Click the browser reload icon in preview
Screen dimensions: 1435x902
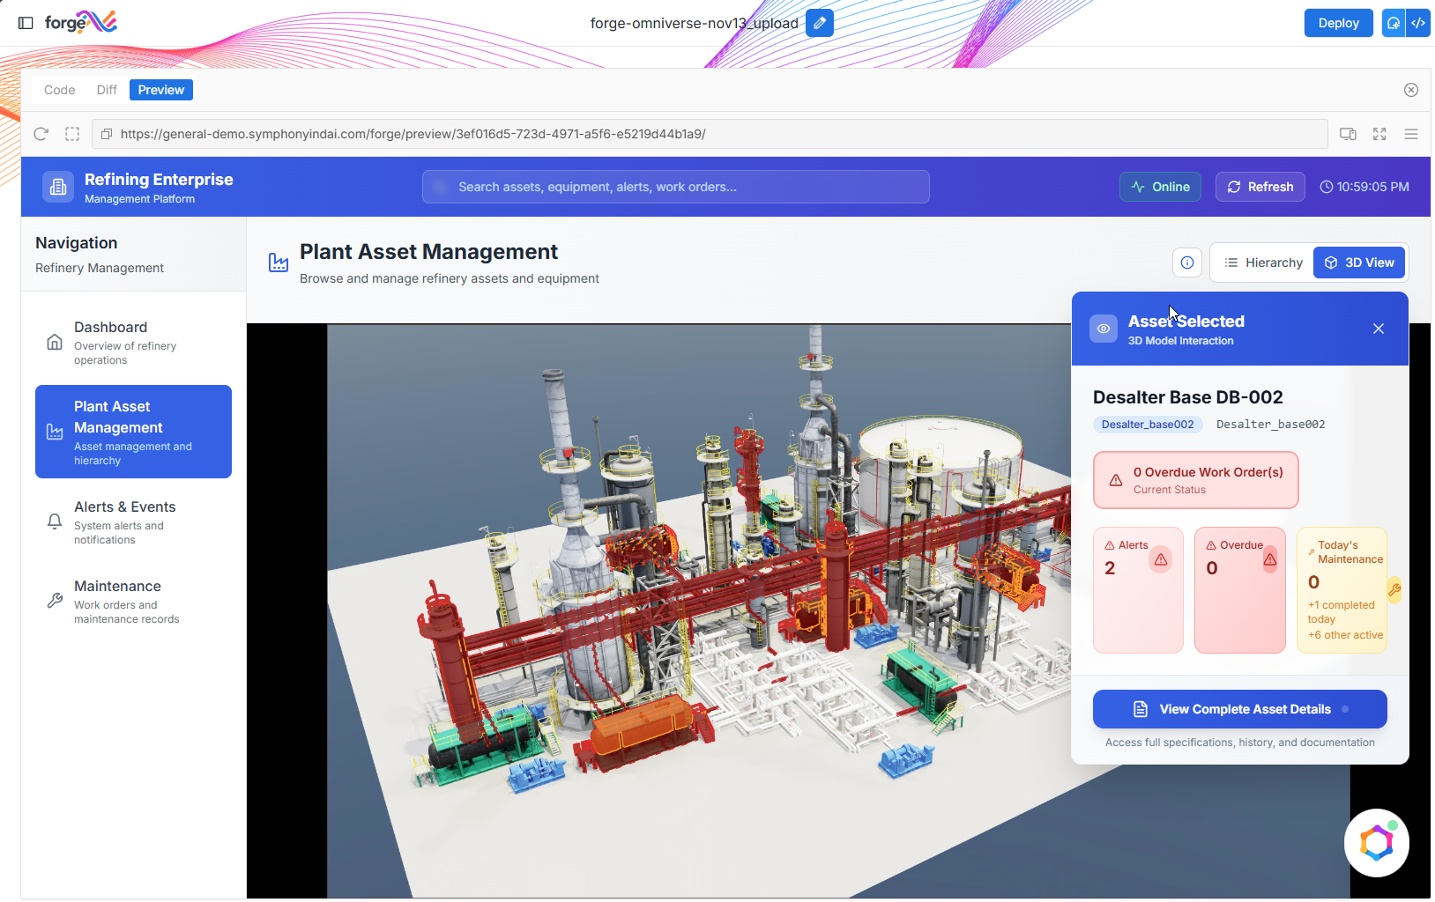(41, 134)
